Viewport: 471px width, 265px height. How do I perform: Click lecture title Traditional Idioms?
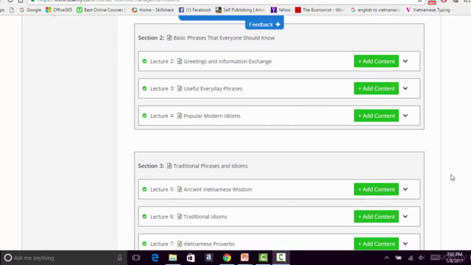[205, 216]
